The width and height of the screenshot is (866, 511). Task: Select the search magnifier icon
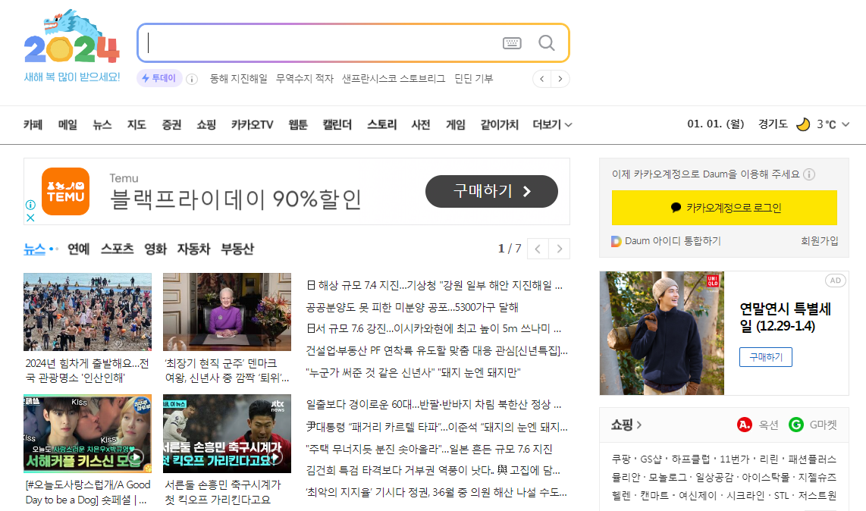pyautogui.click(x=546, y=42)
